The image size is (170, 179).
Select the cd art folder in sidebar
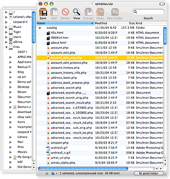[x=21, y=77]
